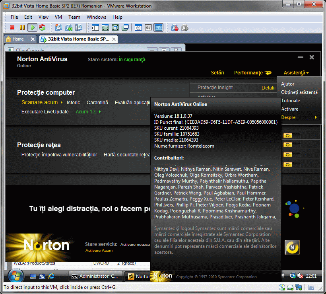Switch to the Home tab
This screenshot has height=294, width=326.
(x=18, y=39)
